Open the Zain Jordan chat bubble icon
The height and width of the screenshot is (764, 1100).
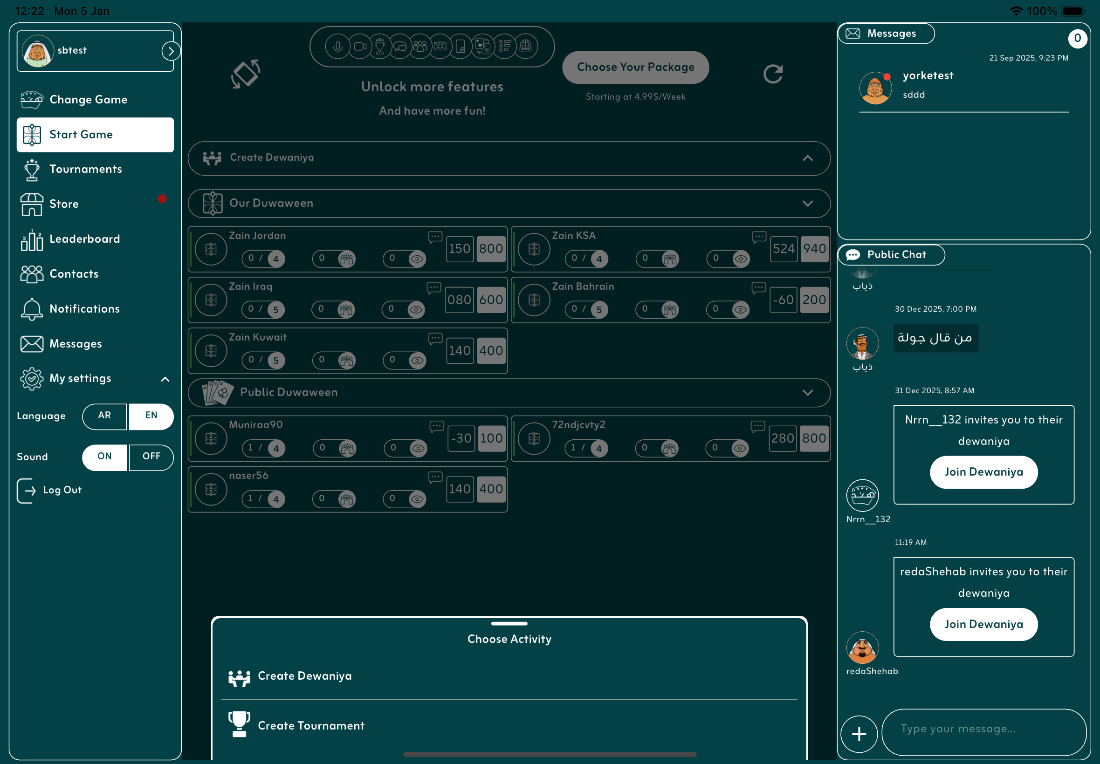click(x=435, y=237)
